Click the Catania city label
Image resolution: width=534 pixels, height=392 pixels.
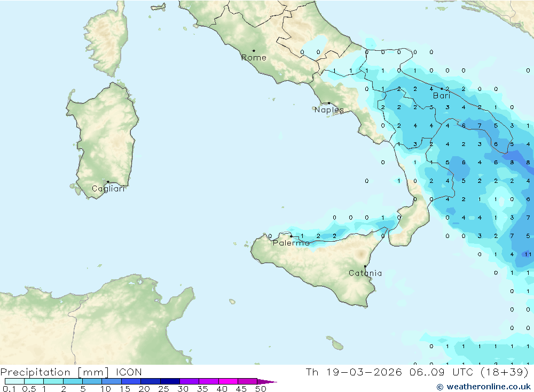click(365, 273)
